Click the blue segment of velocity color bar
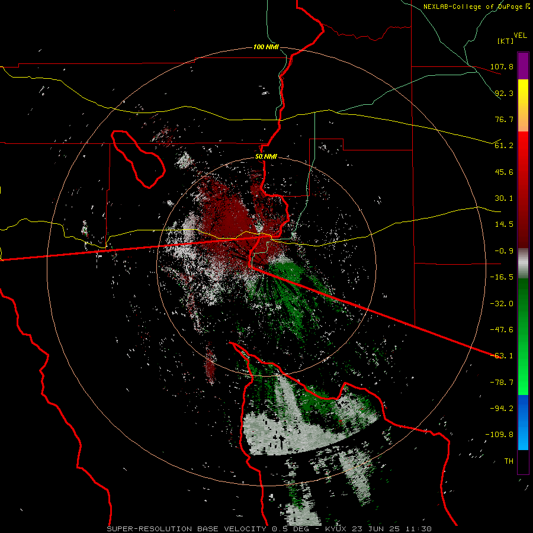Viewport: 533px width, 533px height. [x=523, y=422]
